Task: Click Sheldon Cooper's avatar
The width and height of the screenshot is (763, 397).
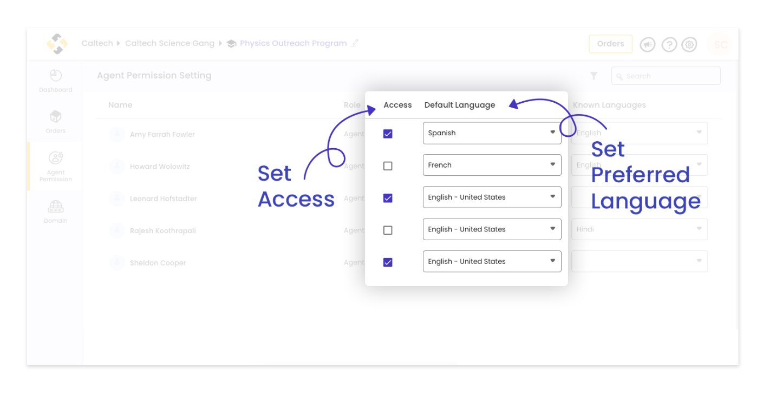Action: (x=117, y=263)
